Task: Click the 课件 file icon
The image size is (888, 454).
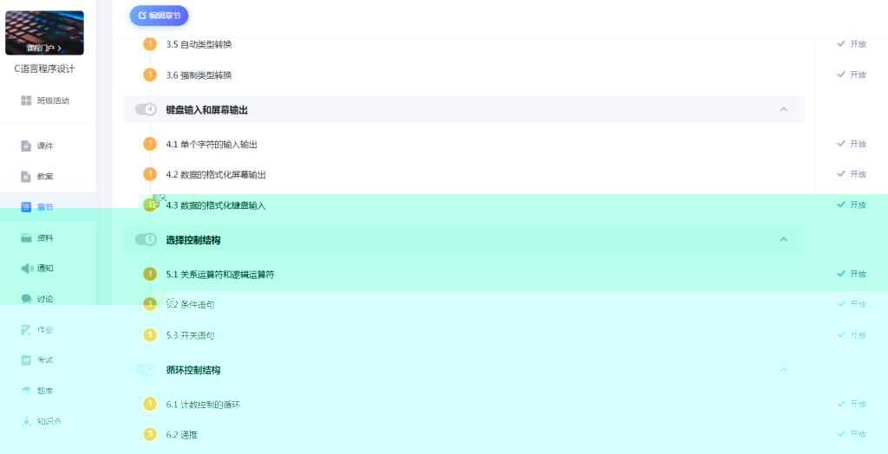Action: (26, 146)
